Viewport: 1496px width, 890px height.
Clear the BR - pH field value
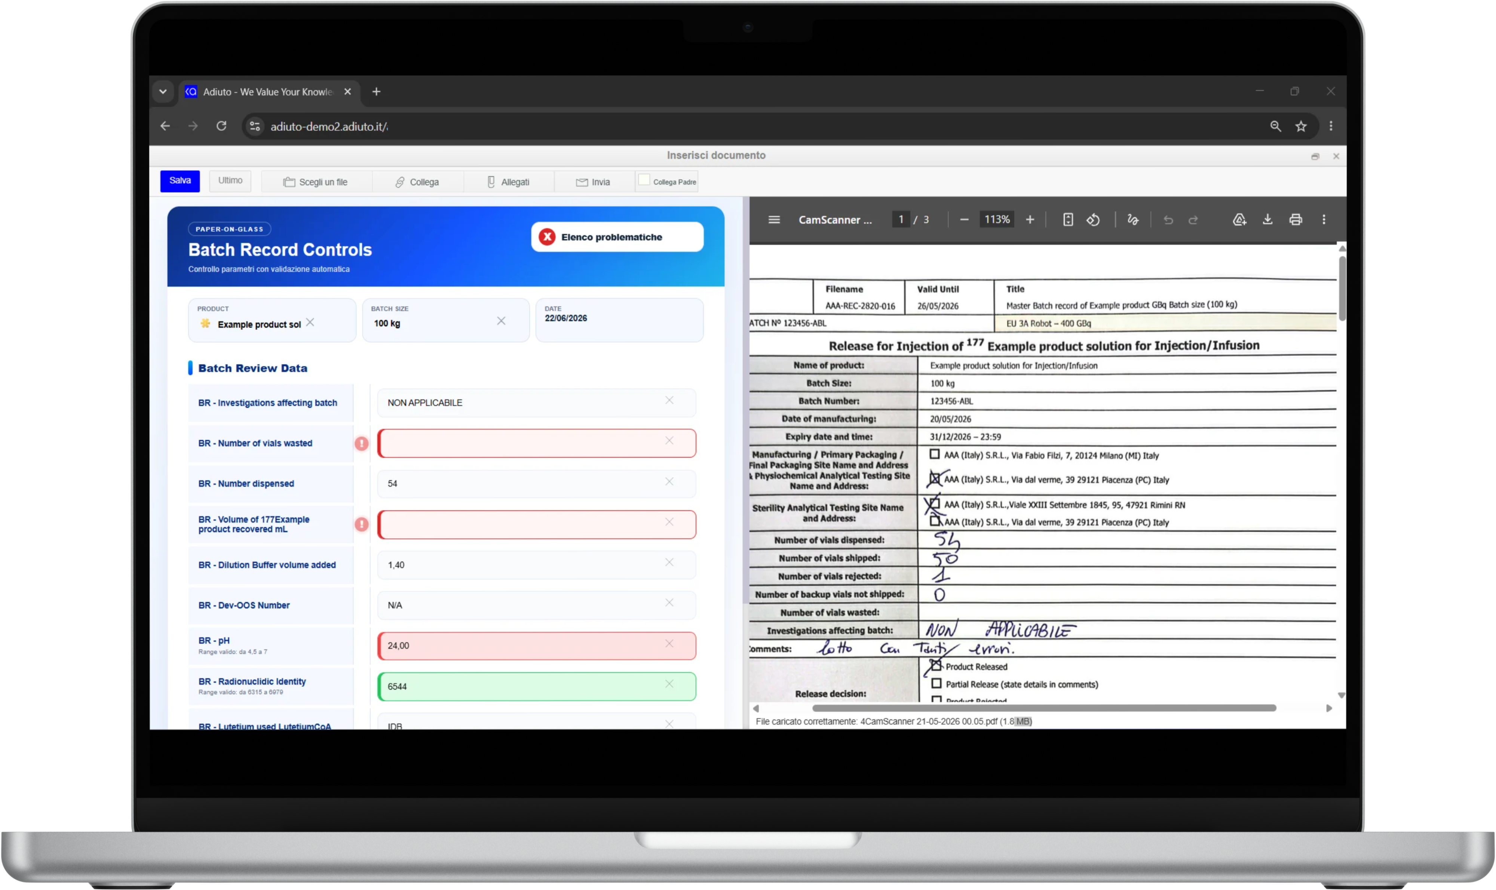[x=669, y=644]
